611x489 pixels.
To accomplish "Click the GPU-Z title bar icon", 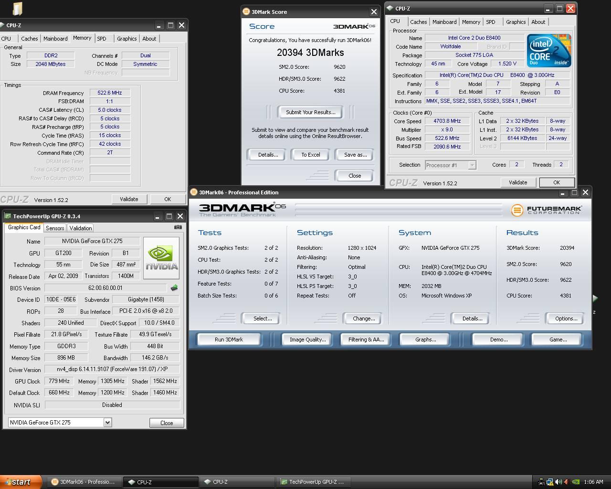I will (x=8, y=216).
